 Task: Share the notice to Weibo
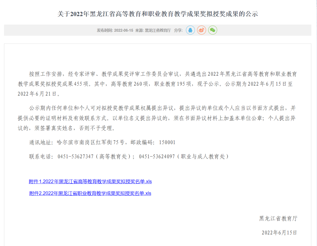[x=201, y=30]
